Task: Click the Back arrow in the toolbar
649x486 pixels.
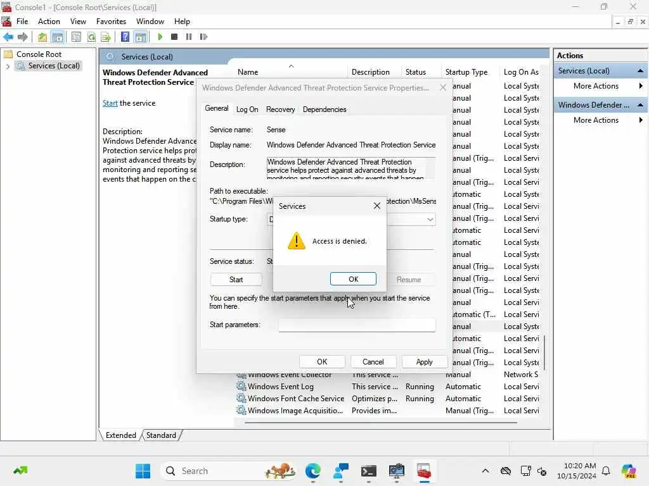Action: tap(8, 37)
